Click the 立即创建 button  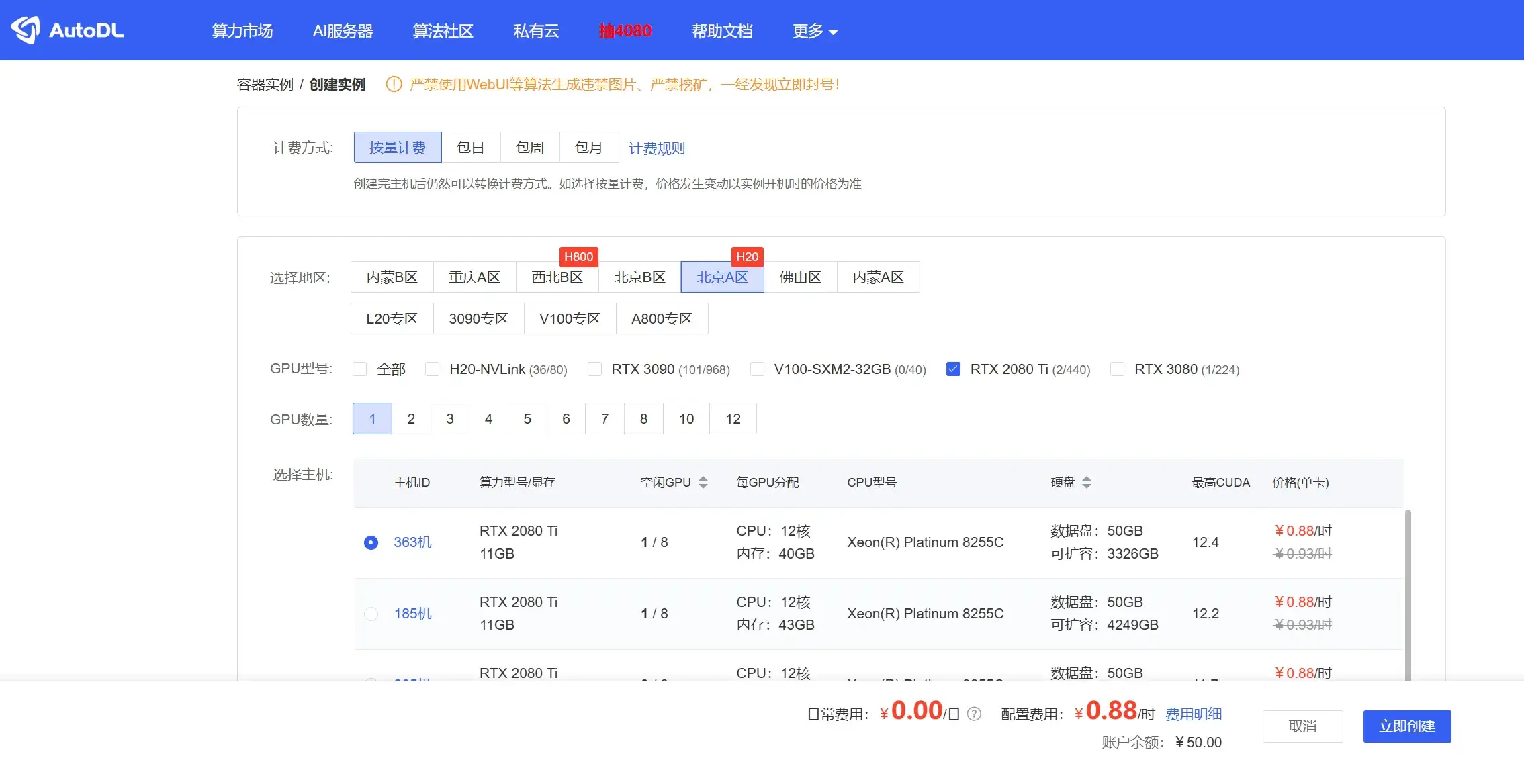click(x=1407, y=726)
